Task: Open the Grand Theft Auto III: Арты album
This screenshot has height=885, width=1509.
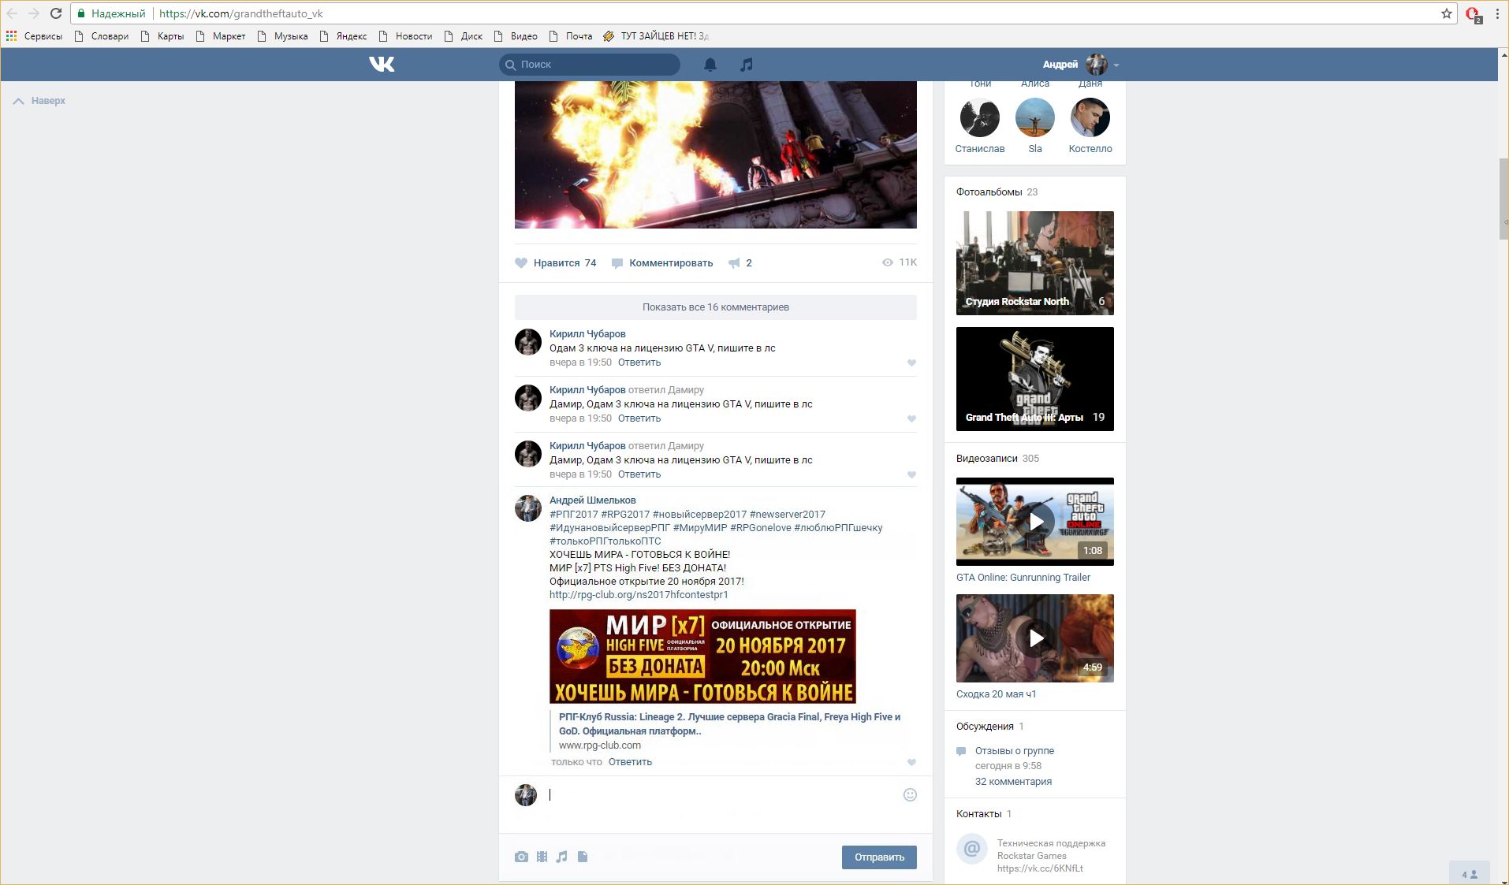Action: (x=1035, y=379)
